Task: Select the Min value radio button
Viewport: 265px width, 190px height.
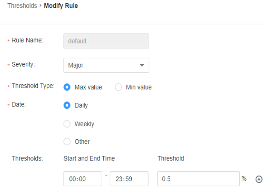Action: 118,87
